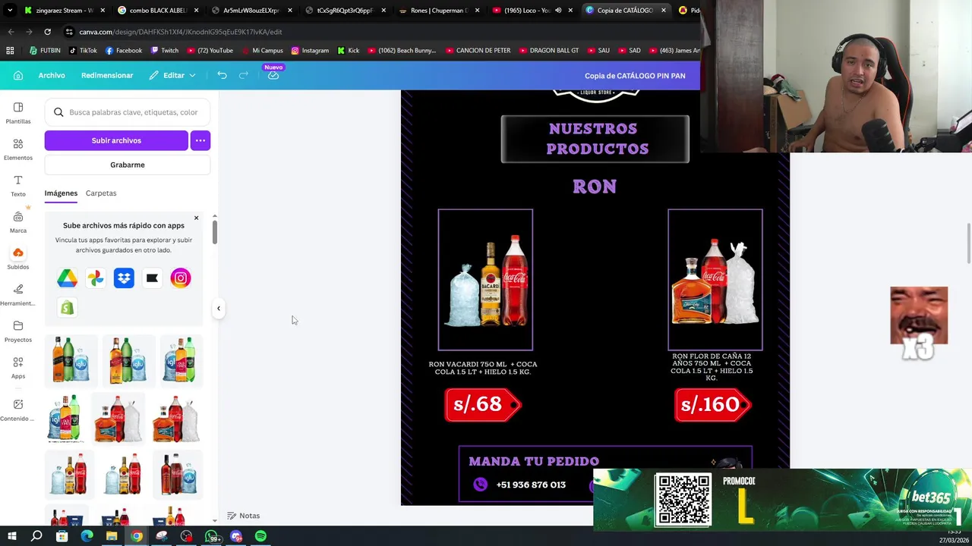Open the Contenido panel at sidebar bottom
The height and width of the screenshot is (546, 972).
coord(18,410)
